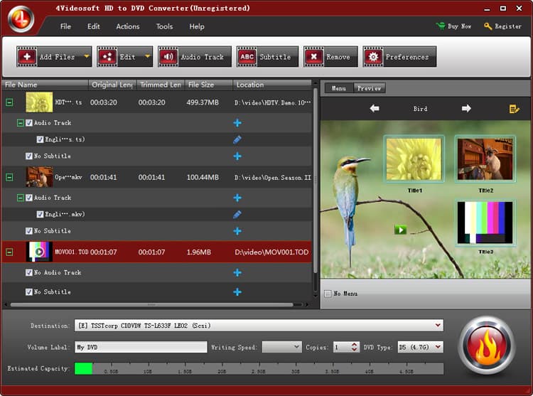
Task: Click the Estimated Capacity bar
Action: 259,368
